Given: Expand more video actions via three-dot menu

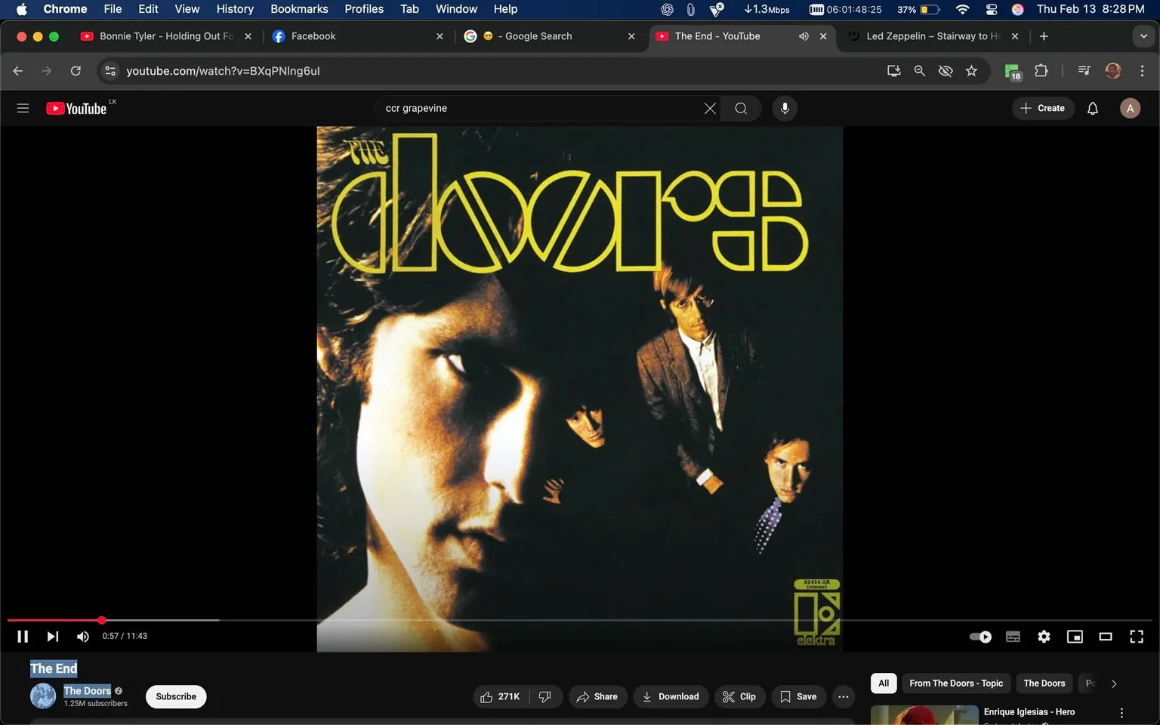Looking at the screenshot, I should [843, 696].
